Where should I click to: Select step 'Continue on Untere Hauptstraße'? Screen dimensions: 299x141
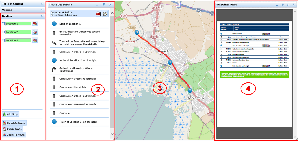click(79, 78)
